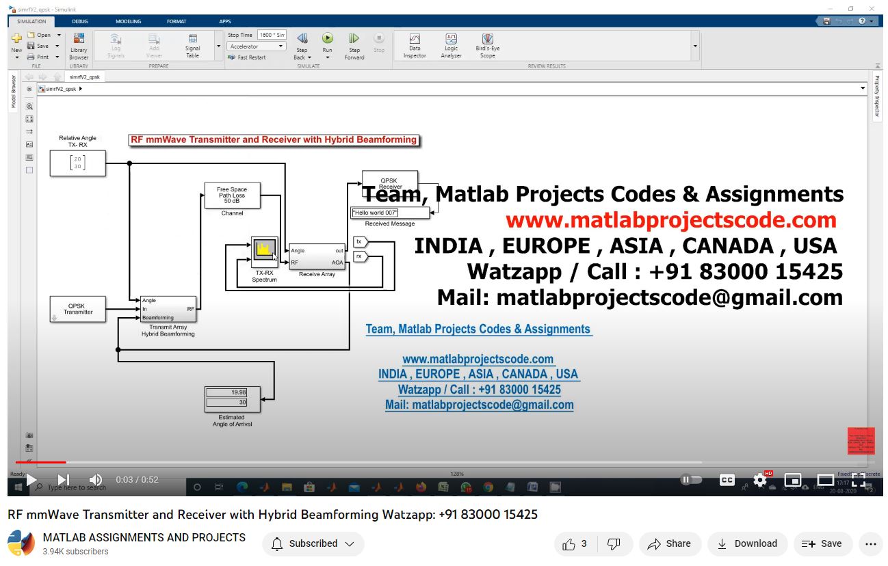
Task: Click the Signal Table icon
Action: [193, 40]
